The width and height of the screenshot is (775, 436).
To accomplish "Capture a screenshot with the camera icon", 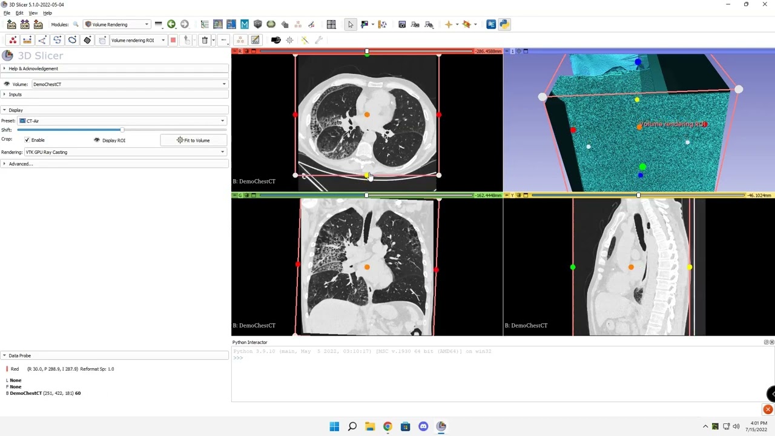I will [402, 24].
